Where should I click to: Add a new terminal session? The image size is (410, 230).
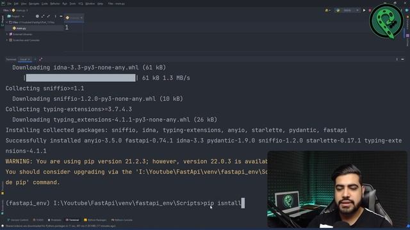click(x=35, y=59)
